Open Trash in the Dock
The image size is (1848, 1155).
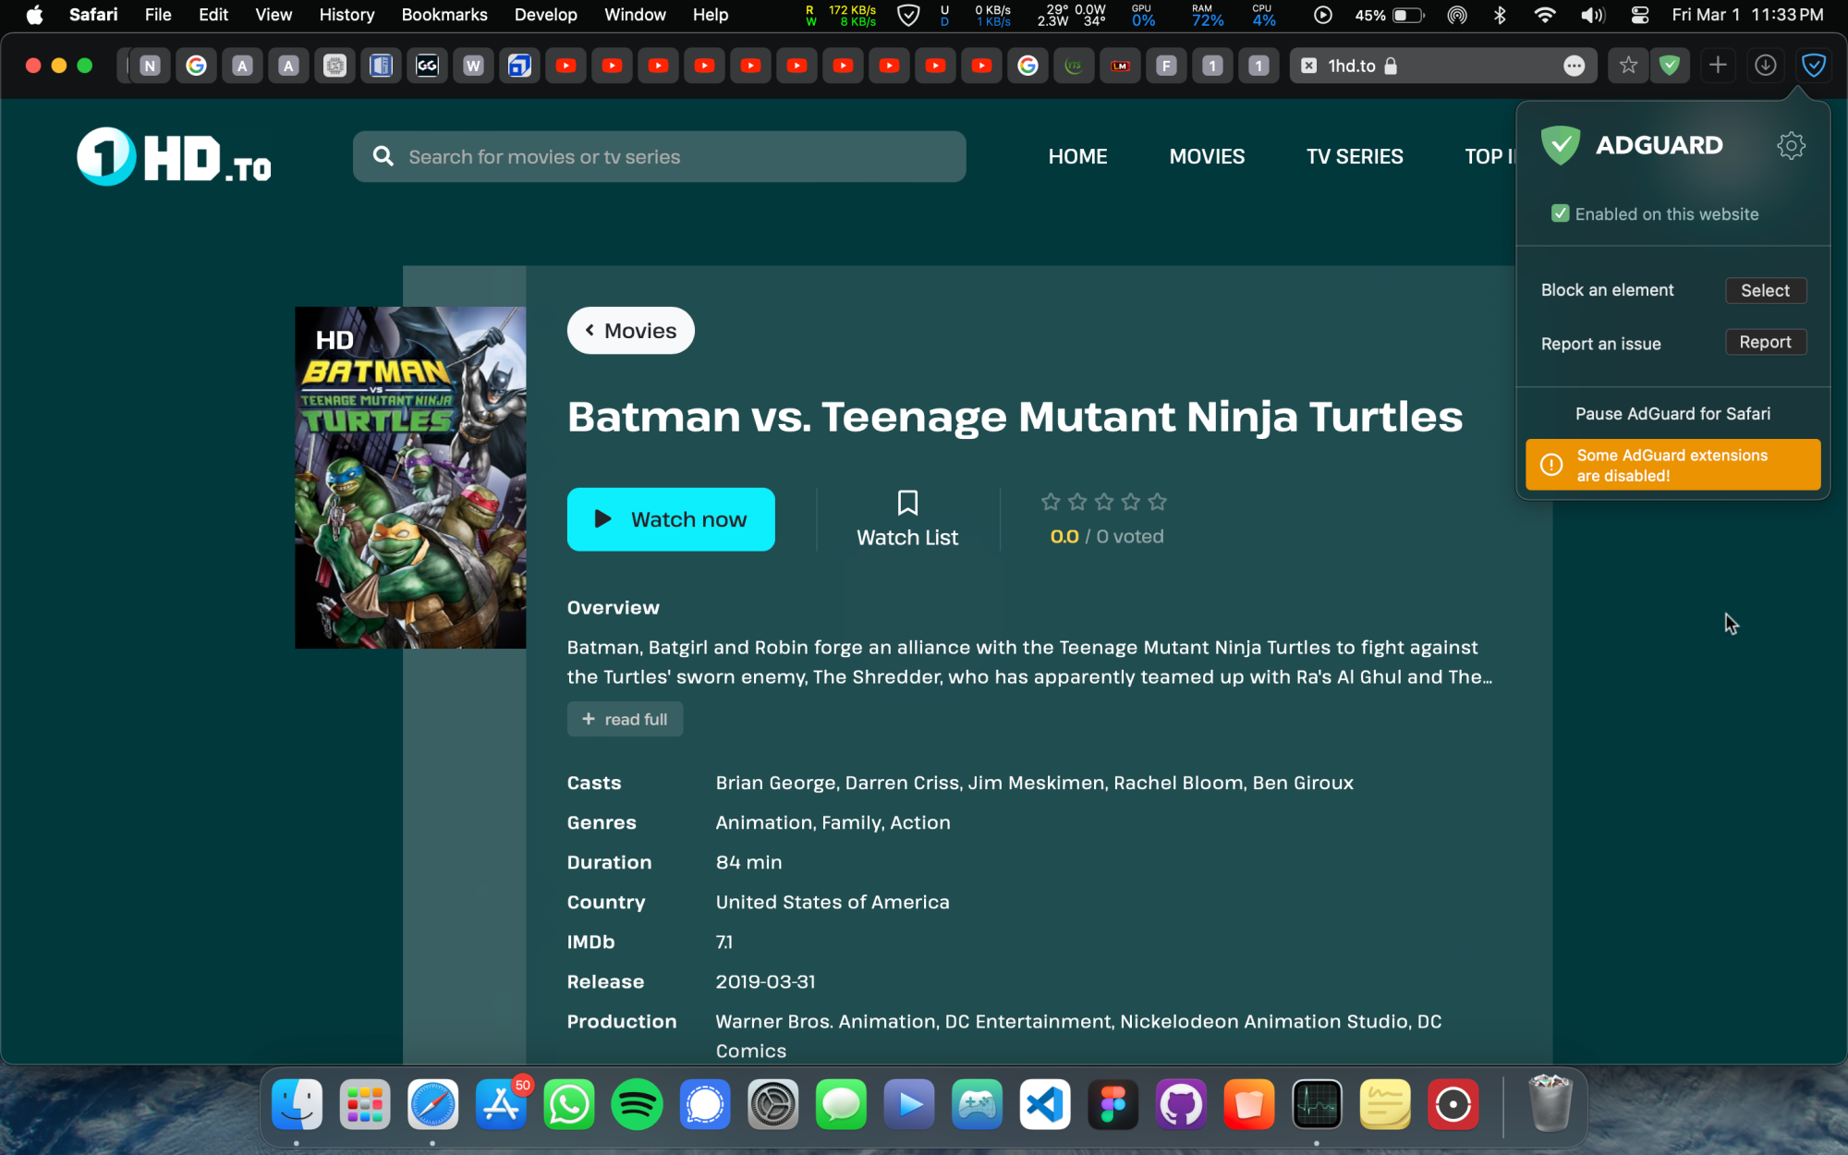tap(1550, 1104)
